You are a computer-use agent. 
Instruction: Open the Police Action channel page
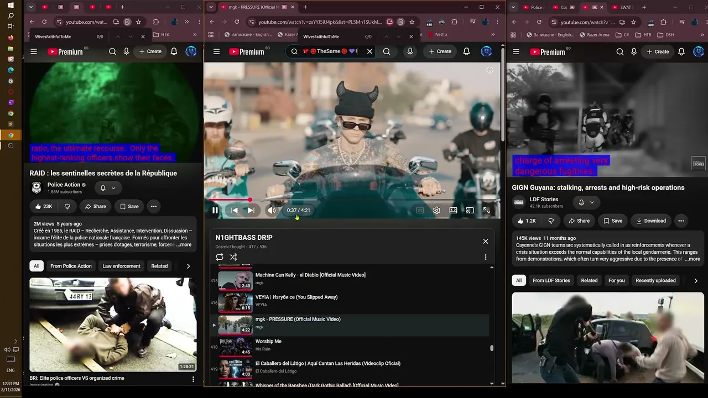pos(64,185)
